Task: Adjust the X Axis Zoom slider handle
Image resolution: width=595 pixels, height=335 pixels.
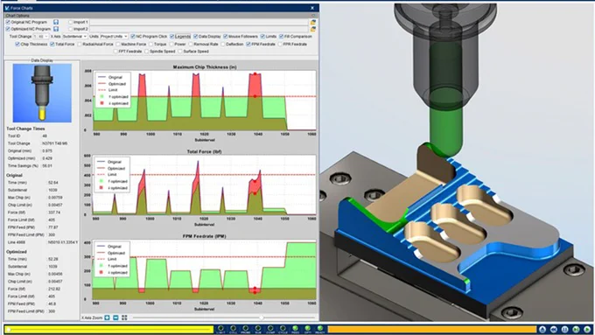Action: coord(262,318)
